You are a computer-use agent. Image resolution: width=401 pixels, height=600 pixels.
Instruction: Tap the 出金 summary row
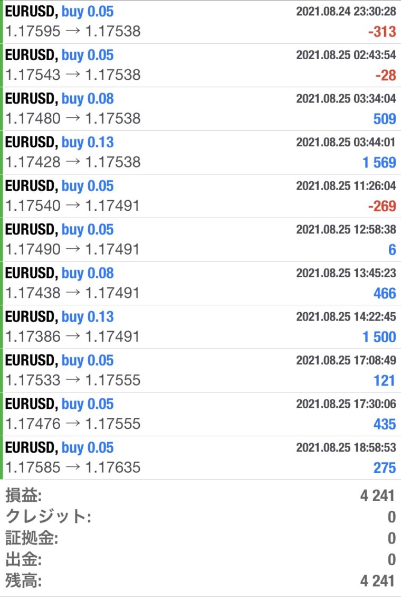(200, 559)
